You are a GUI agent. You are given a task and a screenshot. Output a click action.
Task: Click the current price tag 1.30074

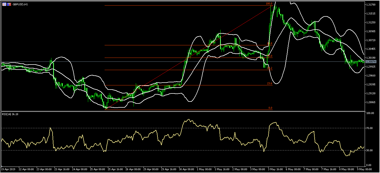pos(371,61)
